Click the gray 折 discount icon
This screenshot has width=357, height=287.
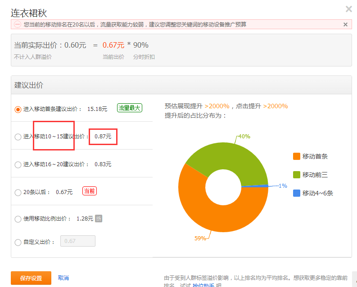(x=98, y=219)
